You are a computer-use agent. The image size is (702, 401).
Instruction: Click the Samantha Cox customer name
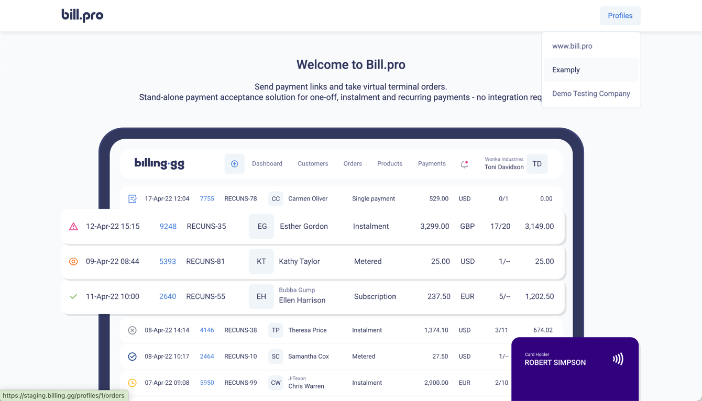309,357
